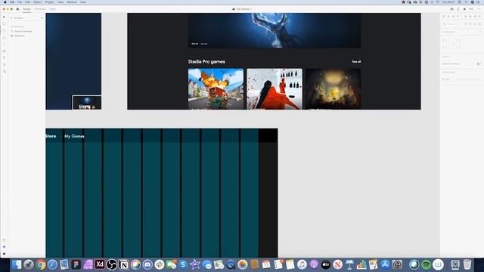Click the Component section add button
The width and height of the screenshot is (484, 272).
(x=480, y=32)
